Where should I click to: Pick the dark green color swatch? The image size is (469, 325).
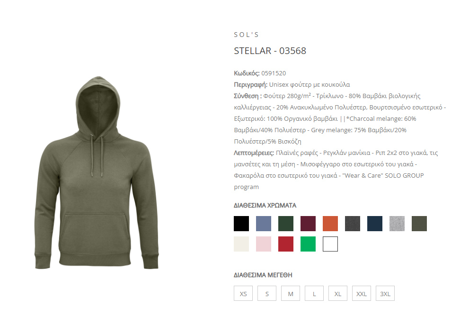point(286,224)
